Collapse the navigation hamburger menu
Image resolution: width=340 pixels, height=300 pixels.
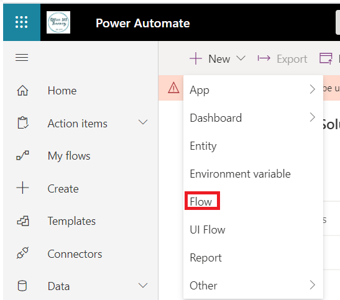click(22, 58)
